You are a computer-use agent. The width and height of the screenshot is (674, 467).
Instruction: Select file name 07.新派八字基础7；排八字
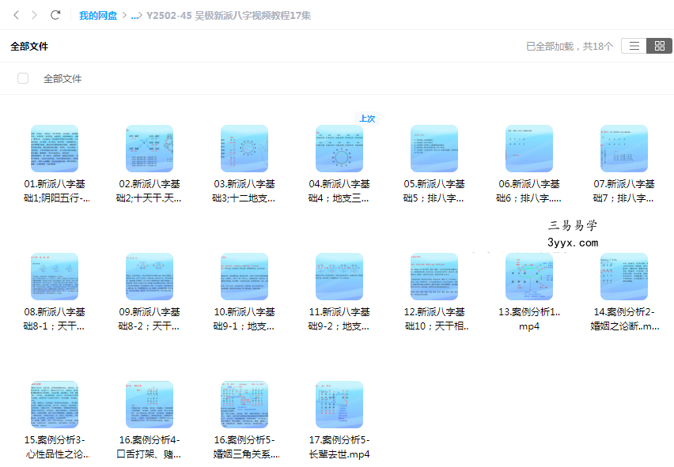coord(623,191)
